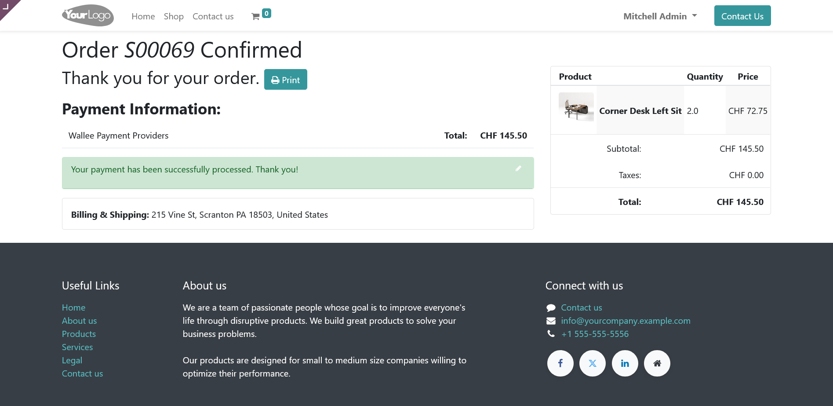Open the info@yourcompany.example.com email link
The height and width of the screenshot is (406, 833).
[626, 321]
